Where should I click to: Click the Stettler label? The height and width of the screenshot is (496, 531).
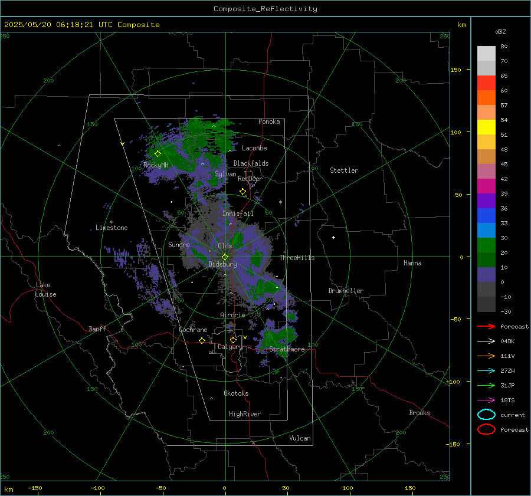[344, 170]
